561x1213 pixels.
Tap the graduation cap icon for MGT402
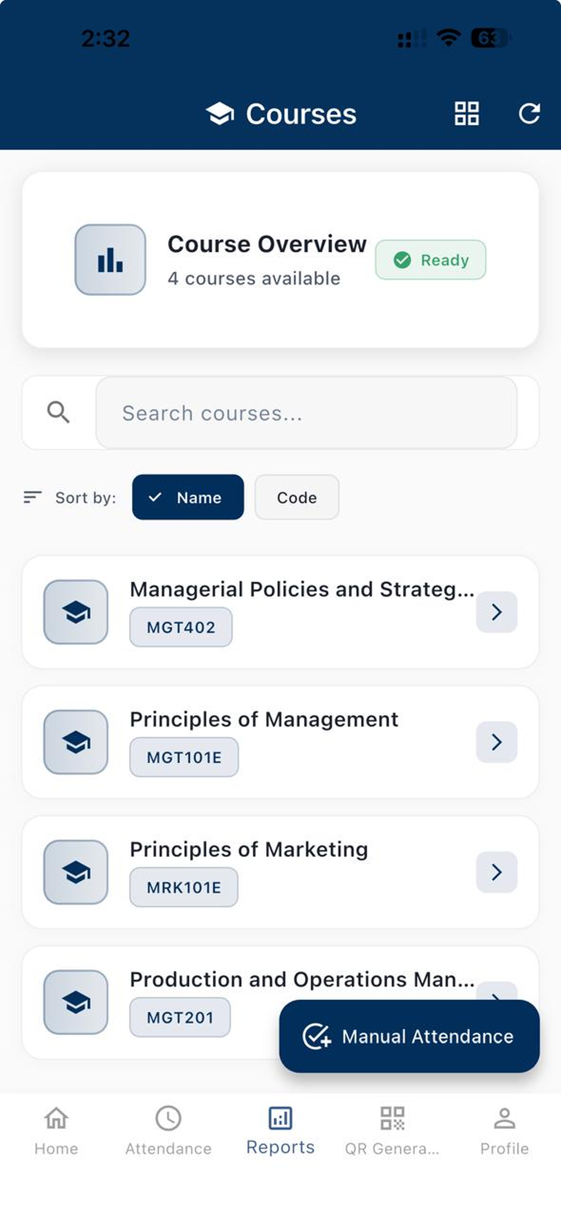click(76, 612)
